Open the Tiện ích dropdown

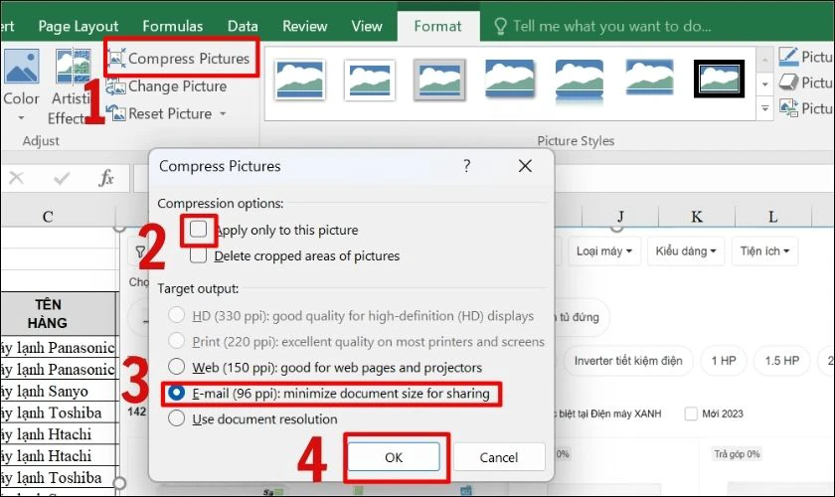click(x=764, y=250)
